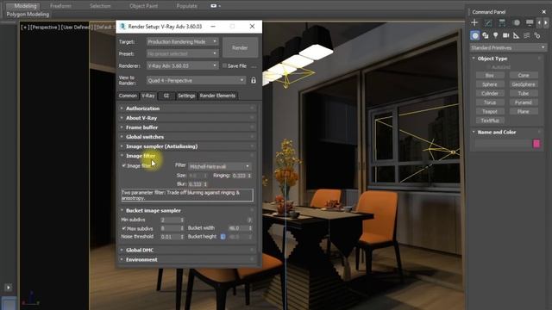The width and height of the screenshot is (552, 310).
Task: Switch to the V-Ray tab
Action: click(148, 96)
